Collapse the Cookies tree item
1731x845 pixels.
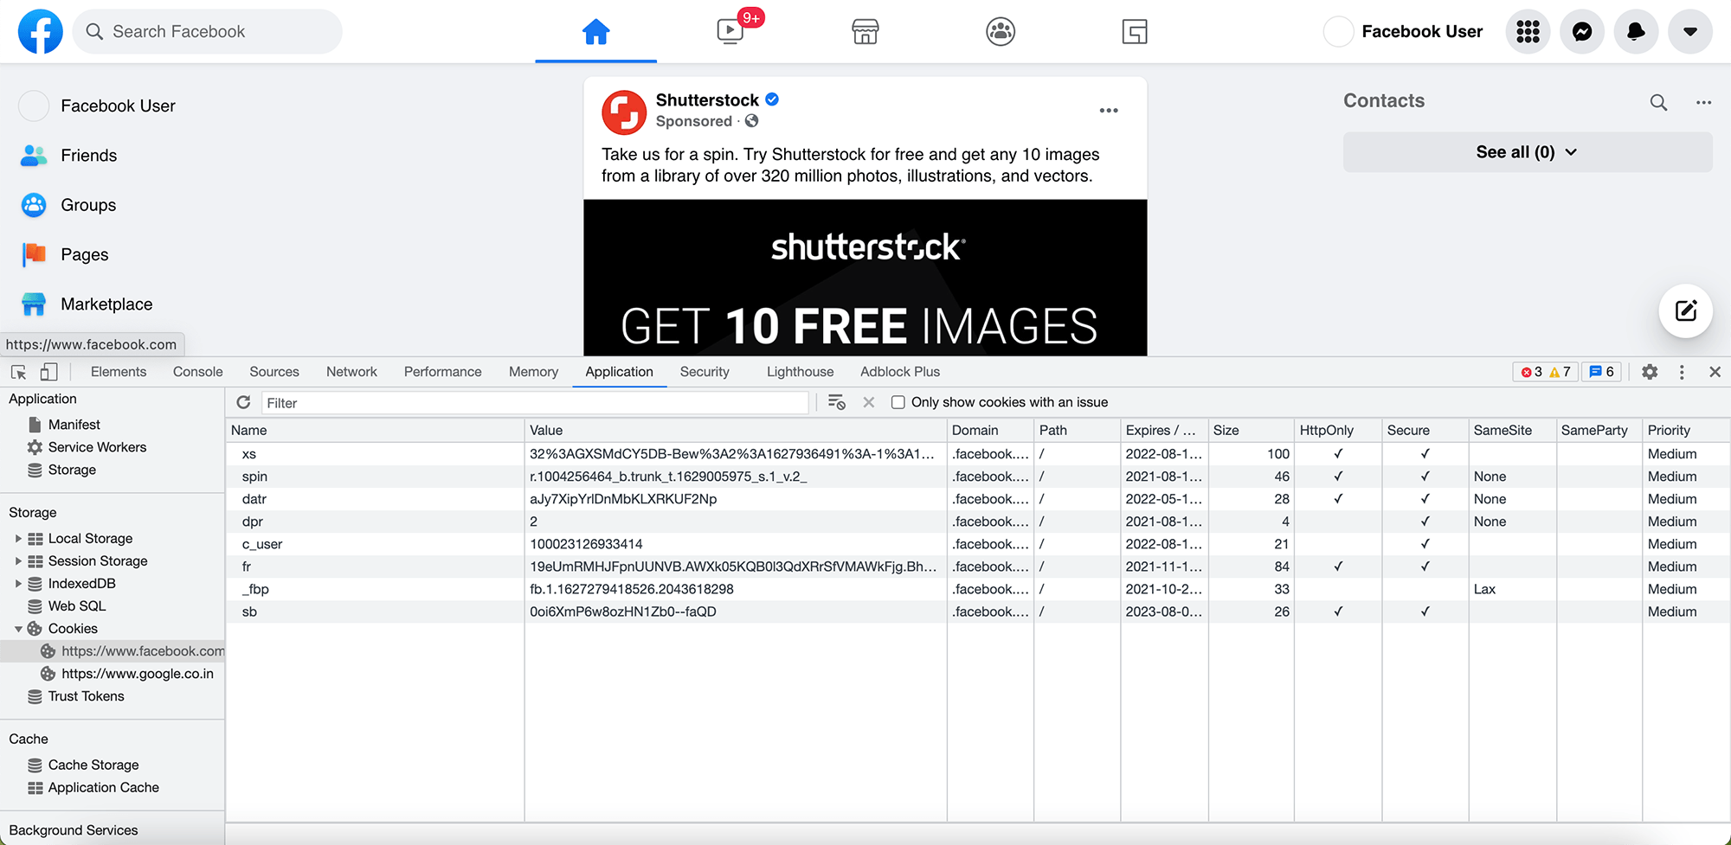pyautogui.click(x=18, y=629)
